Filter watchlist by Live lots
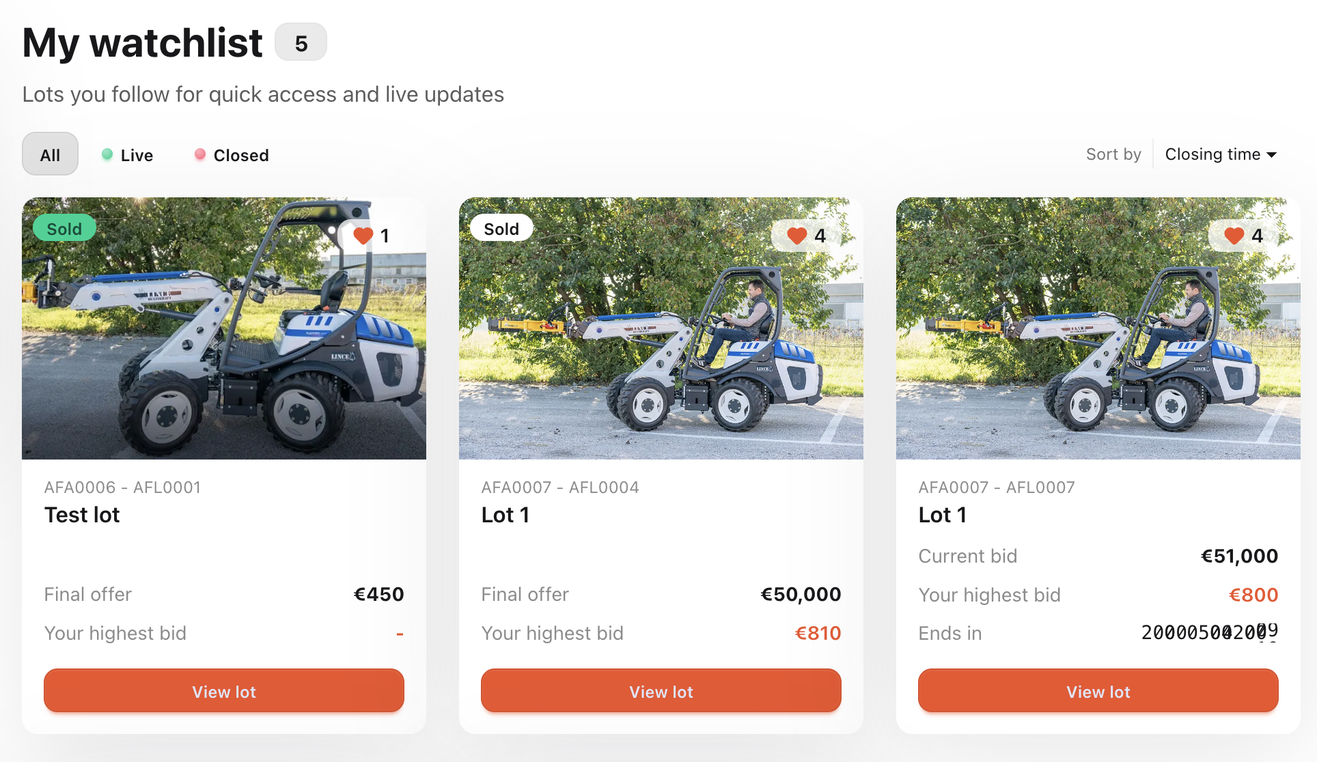This screenshot has height=762, width=1317. (x=127, y=155)
